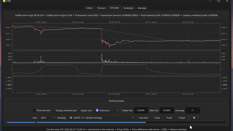The image size is (233, 131).
Task: Select the Simulate tab
Action: 114,8
